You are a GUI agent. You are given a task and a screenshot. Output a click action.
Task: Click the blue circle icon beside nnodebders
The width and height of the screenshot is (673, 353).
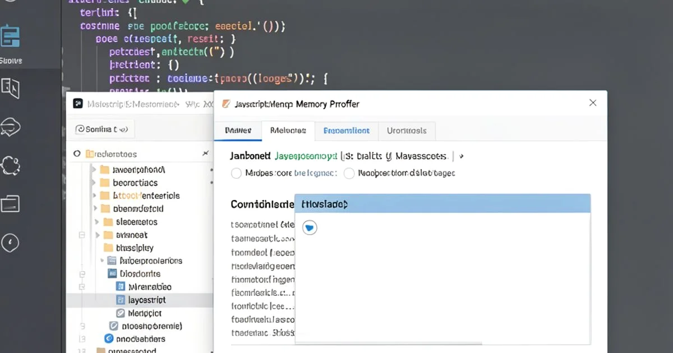pyautogui.click(x=110, y=338)
